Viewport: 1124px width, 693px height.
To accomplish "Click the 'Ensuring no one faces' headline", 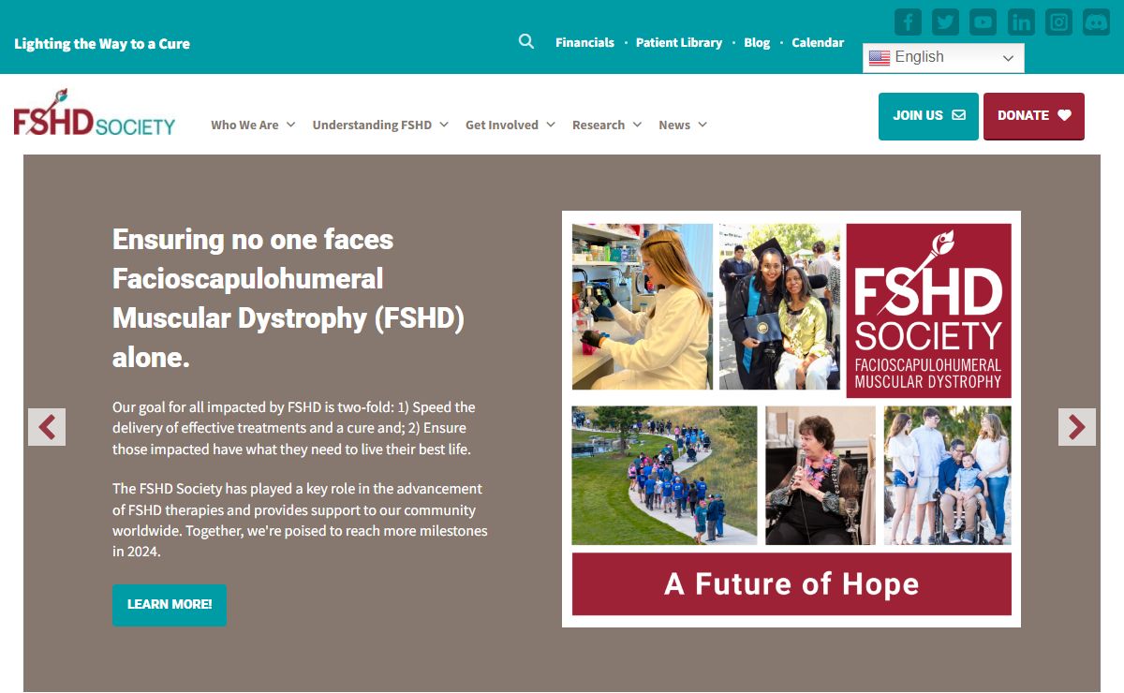I will [288, 298].
